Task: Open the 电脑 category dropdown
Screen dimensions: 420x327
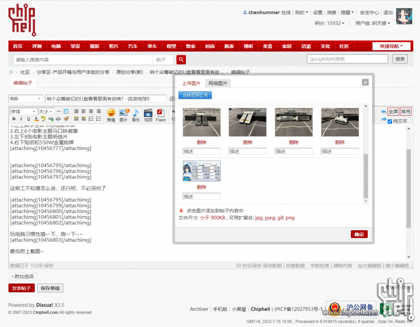Action: coord(25,99)
